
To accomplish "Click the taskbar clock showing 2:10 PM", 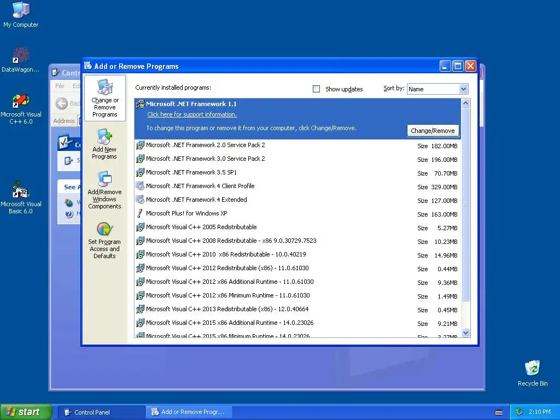I will point(540,412).
